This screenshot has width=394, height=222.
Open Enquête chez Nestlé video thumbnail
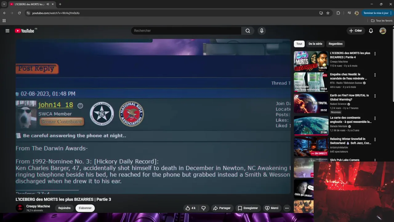(311, 82)
